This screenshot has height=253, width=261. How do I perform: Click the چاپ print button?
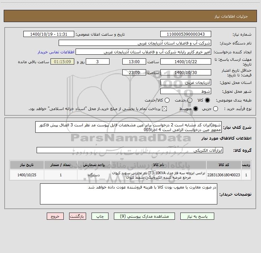tap(100, 216)
